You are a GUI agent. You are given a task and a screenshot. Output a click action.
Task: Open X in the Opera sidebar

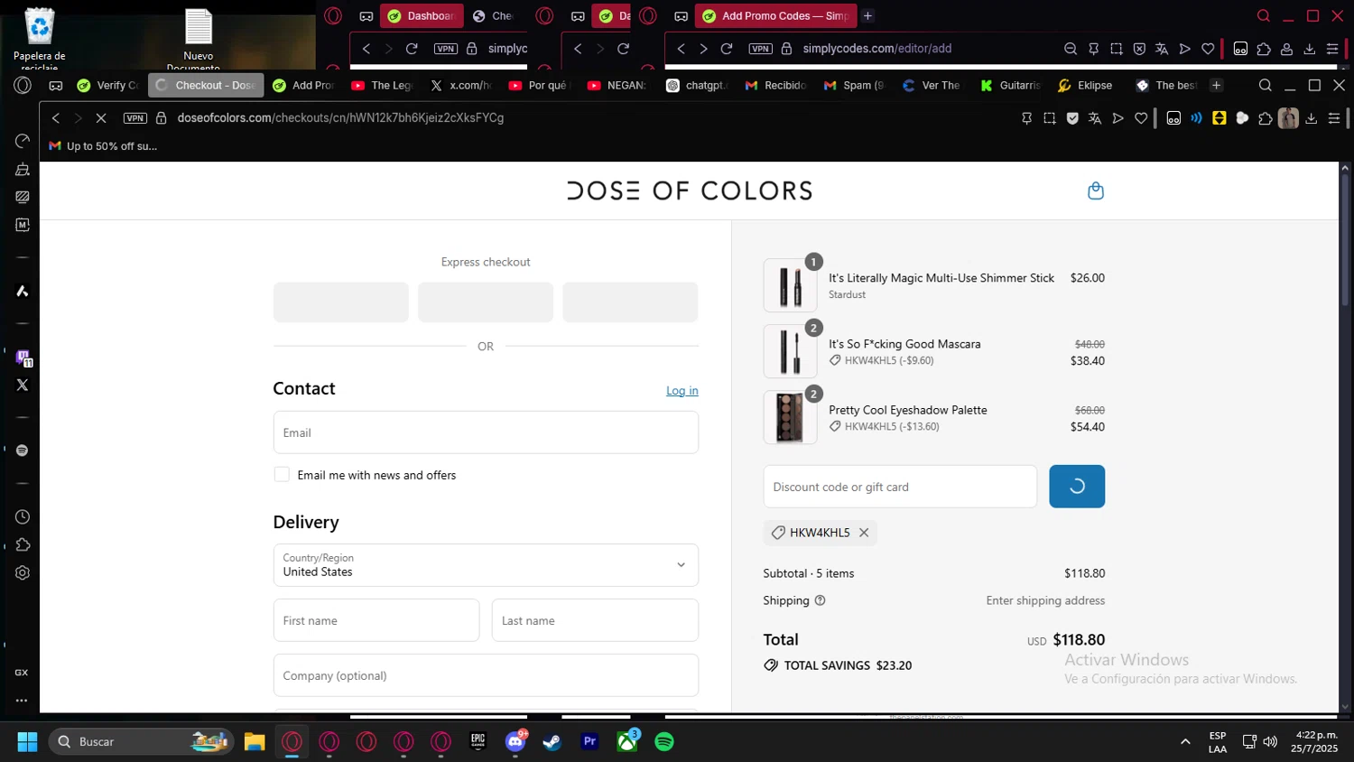(23, 385)
